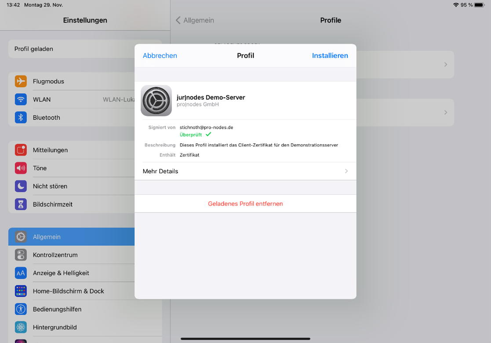Viewport: 491px width, 343px height.
Task: Tap the Töne speaker icon
Action: tap(21, 168)
